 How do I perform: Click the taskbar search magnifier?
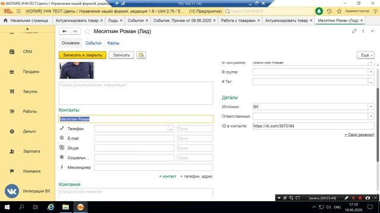pos(21,207)
